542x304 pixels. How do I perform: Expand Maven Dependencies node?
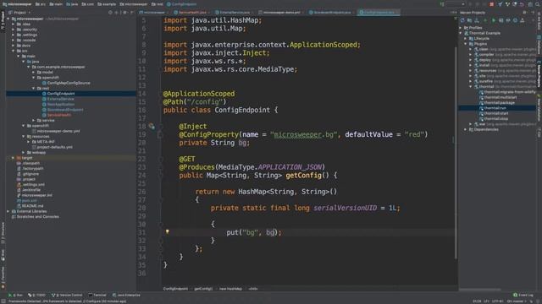pos(466,129)
